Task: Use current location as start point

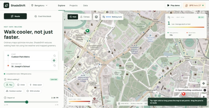Action: click(x=54, y=61)
